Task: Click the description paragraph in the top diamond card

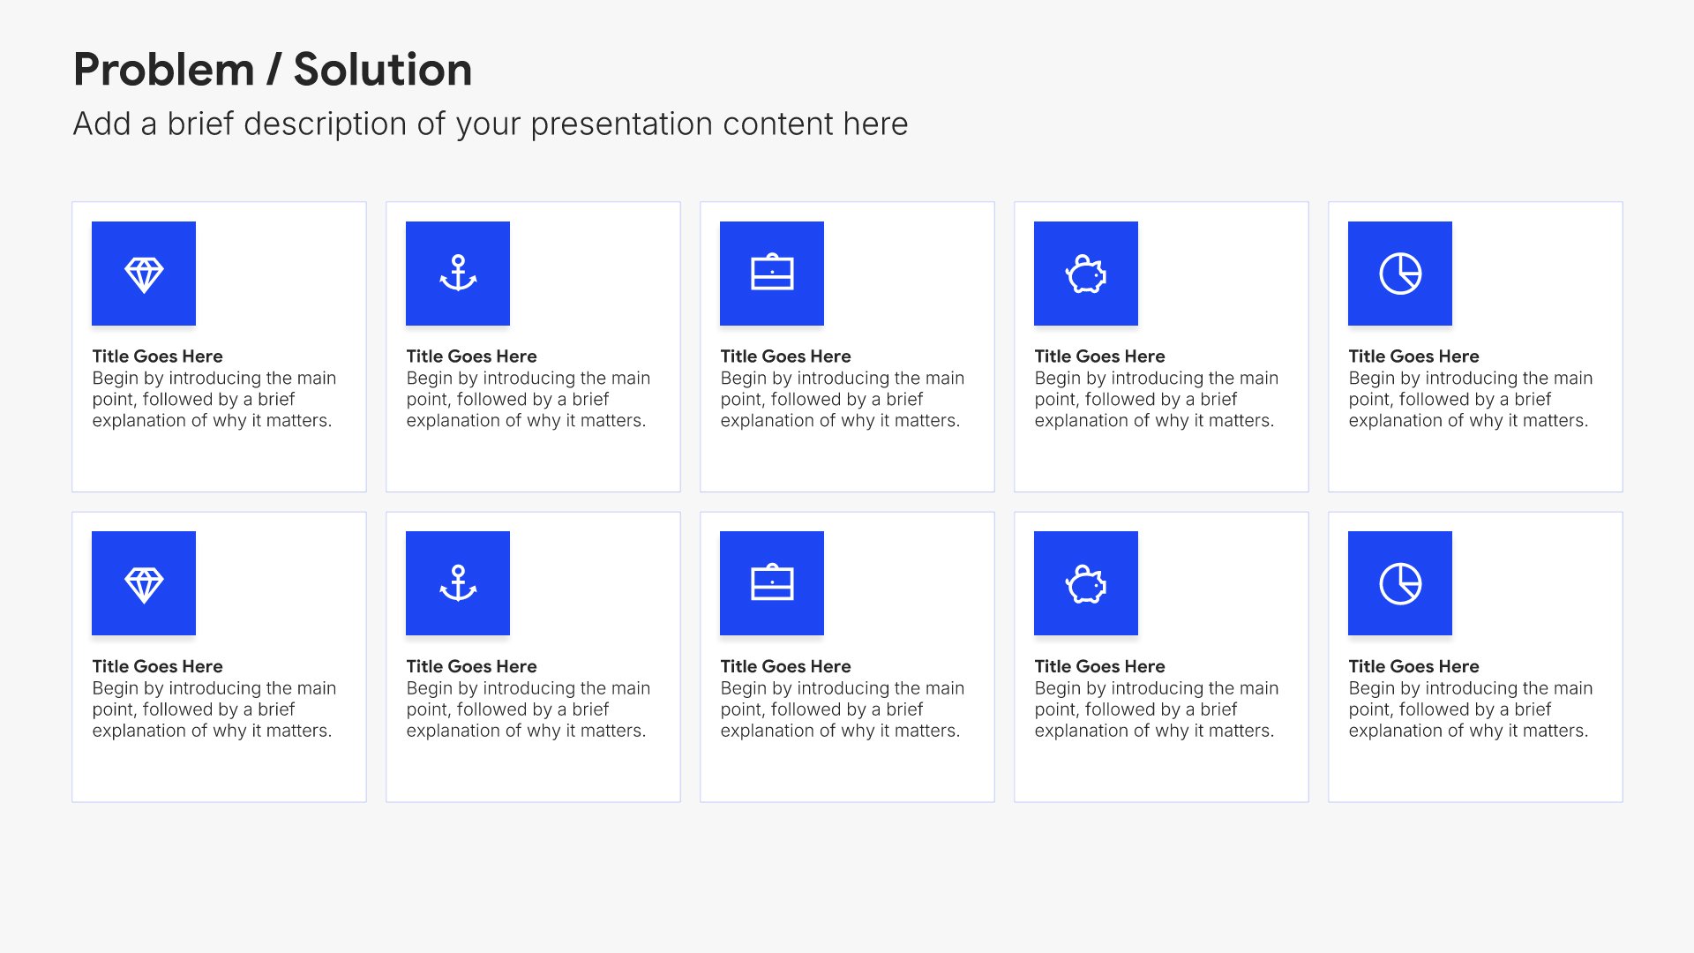Action: pos(214,400)
